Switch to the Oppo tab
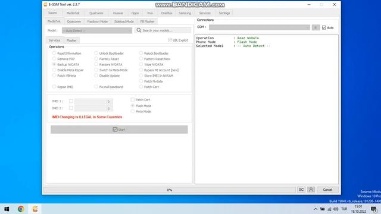 tap(135, 13)
